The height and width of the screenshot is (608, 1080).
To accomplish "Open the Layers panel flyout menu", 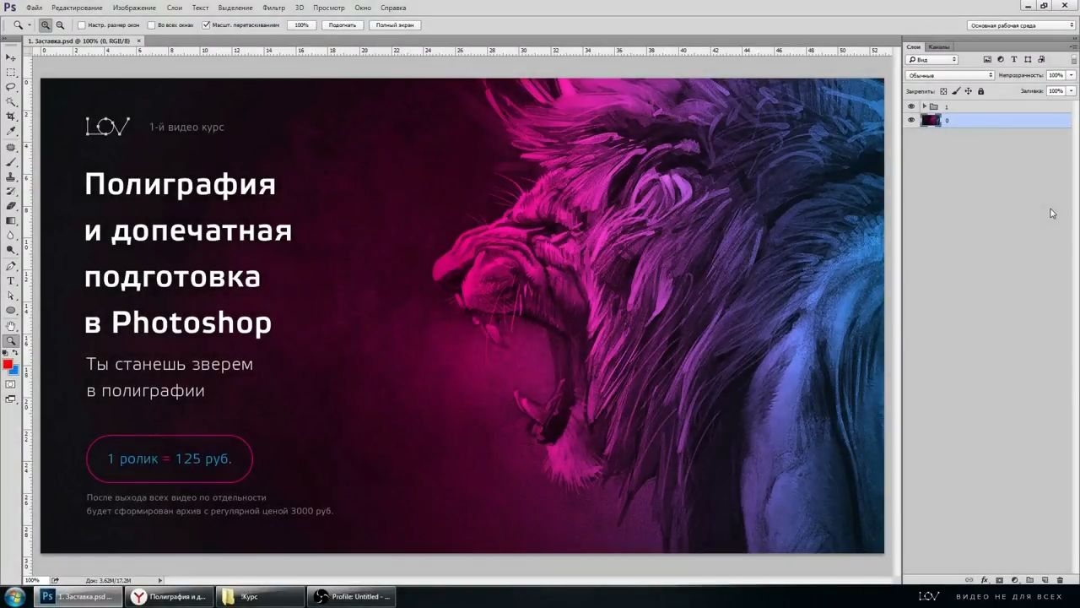I will (x=1072, y=46).
